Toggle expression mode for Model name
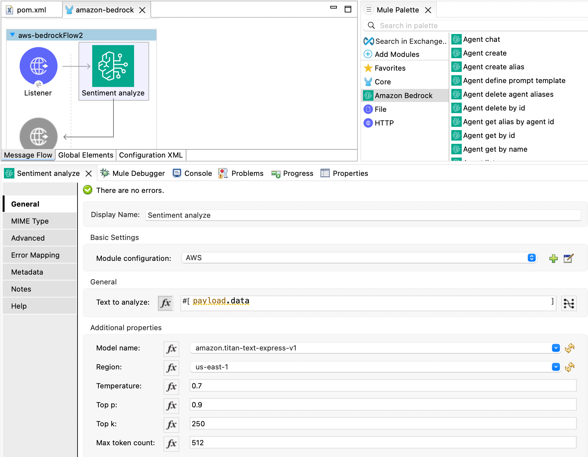The width and height of the screenshot is (588, 457). point(171,349)
